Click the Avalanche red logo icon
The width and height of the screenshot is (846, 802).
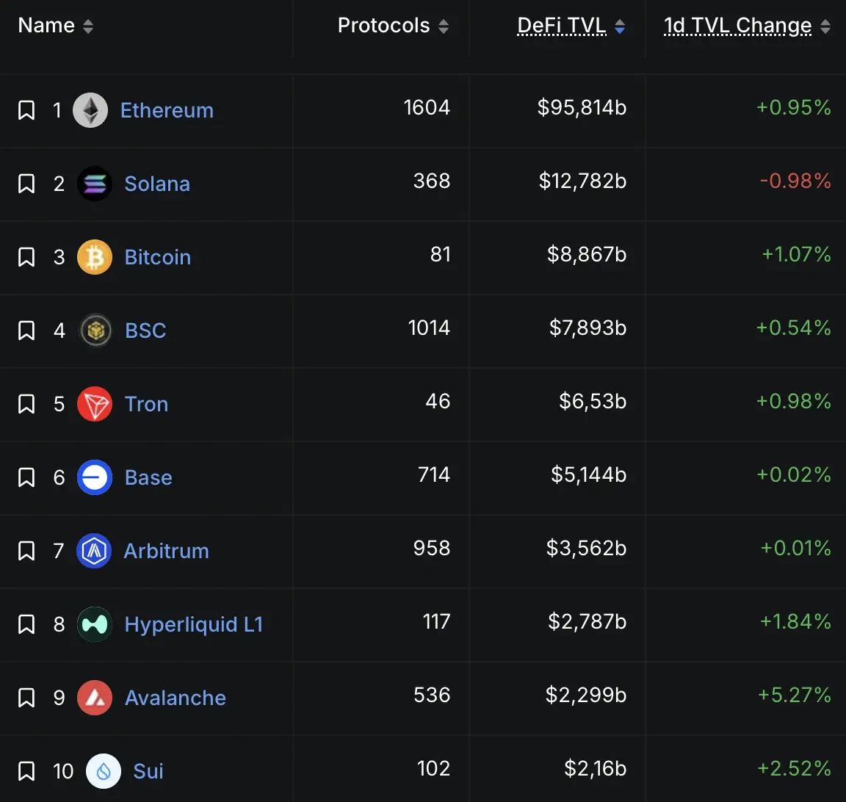click(95, 698)
